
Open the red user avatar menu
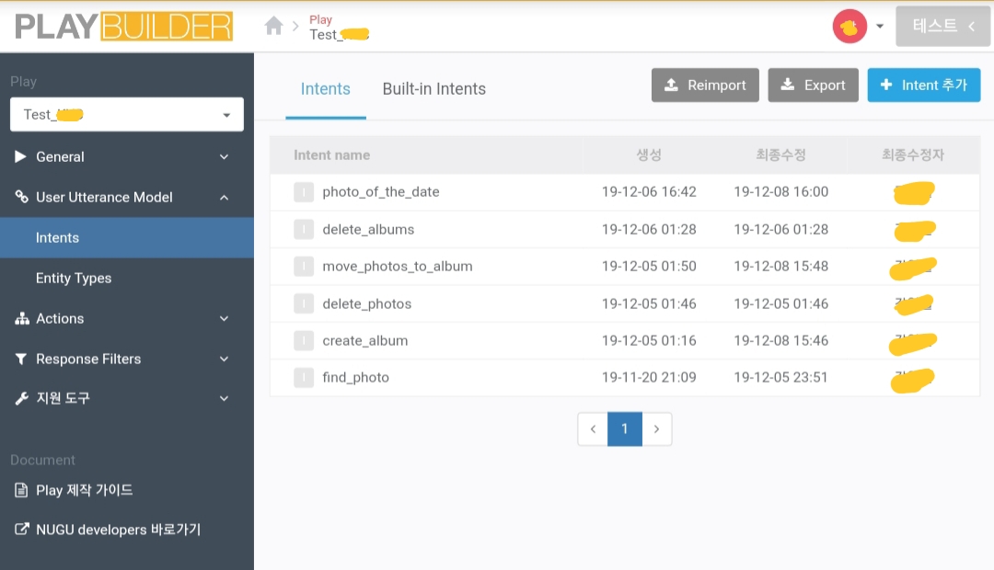point(850,27)
